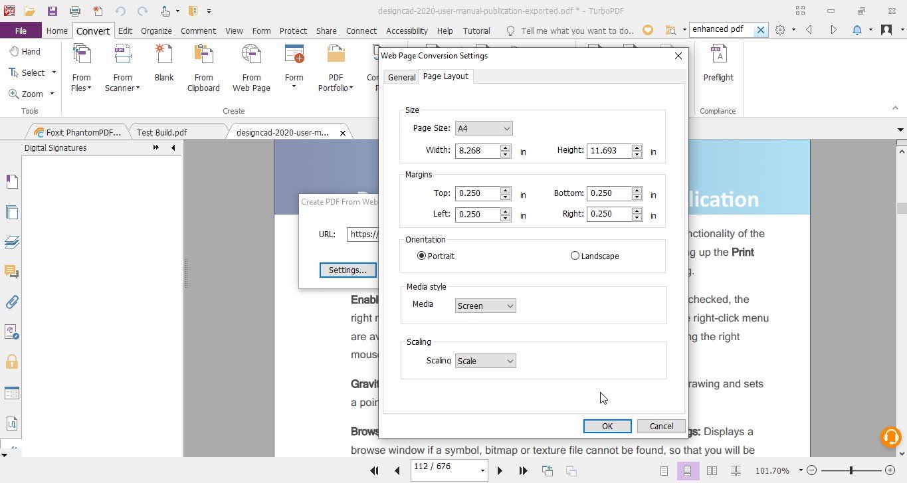Switch to the Test Build.pdf document tab
This screenshot has width=907, height=483.
pos(161,132)
